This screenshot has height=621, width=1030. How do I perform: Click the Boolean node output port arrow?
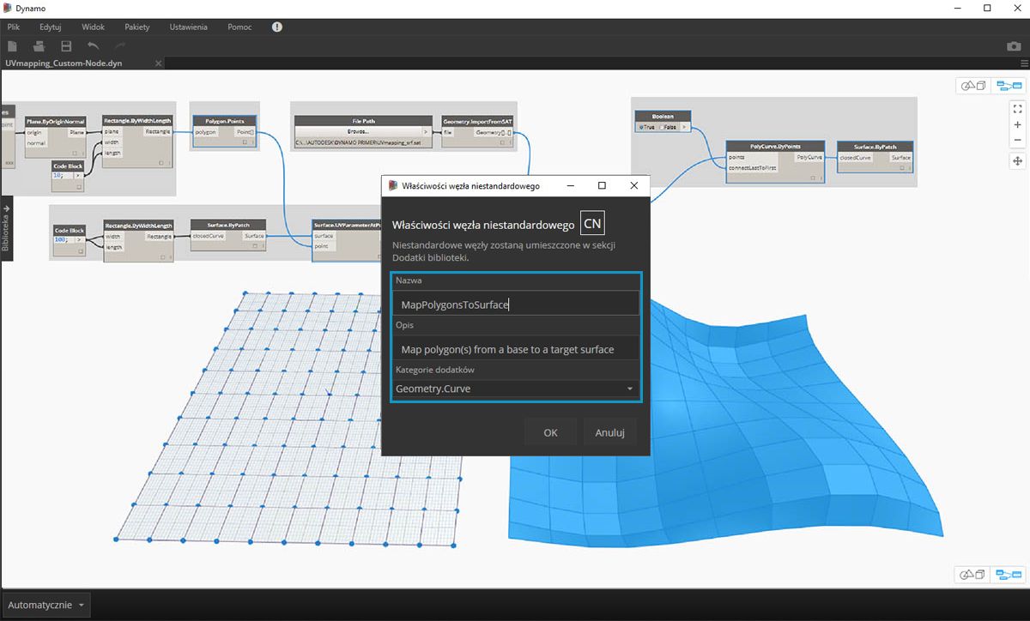[685, 127]
